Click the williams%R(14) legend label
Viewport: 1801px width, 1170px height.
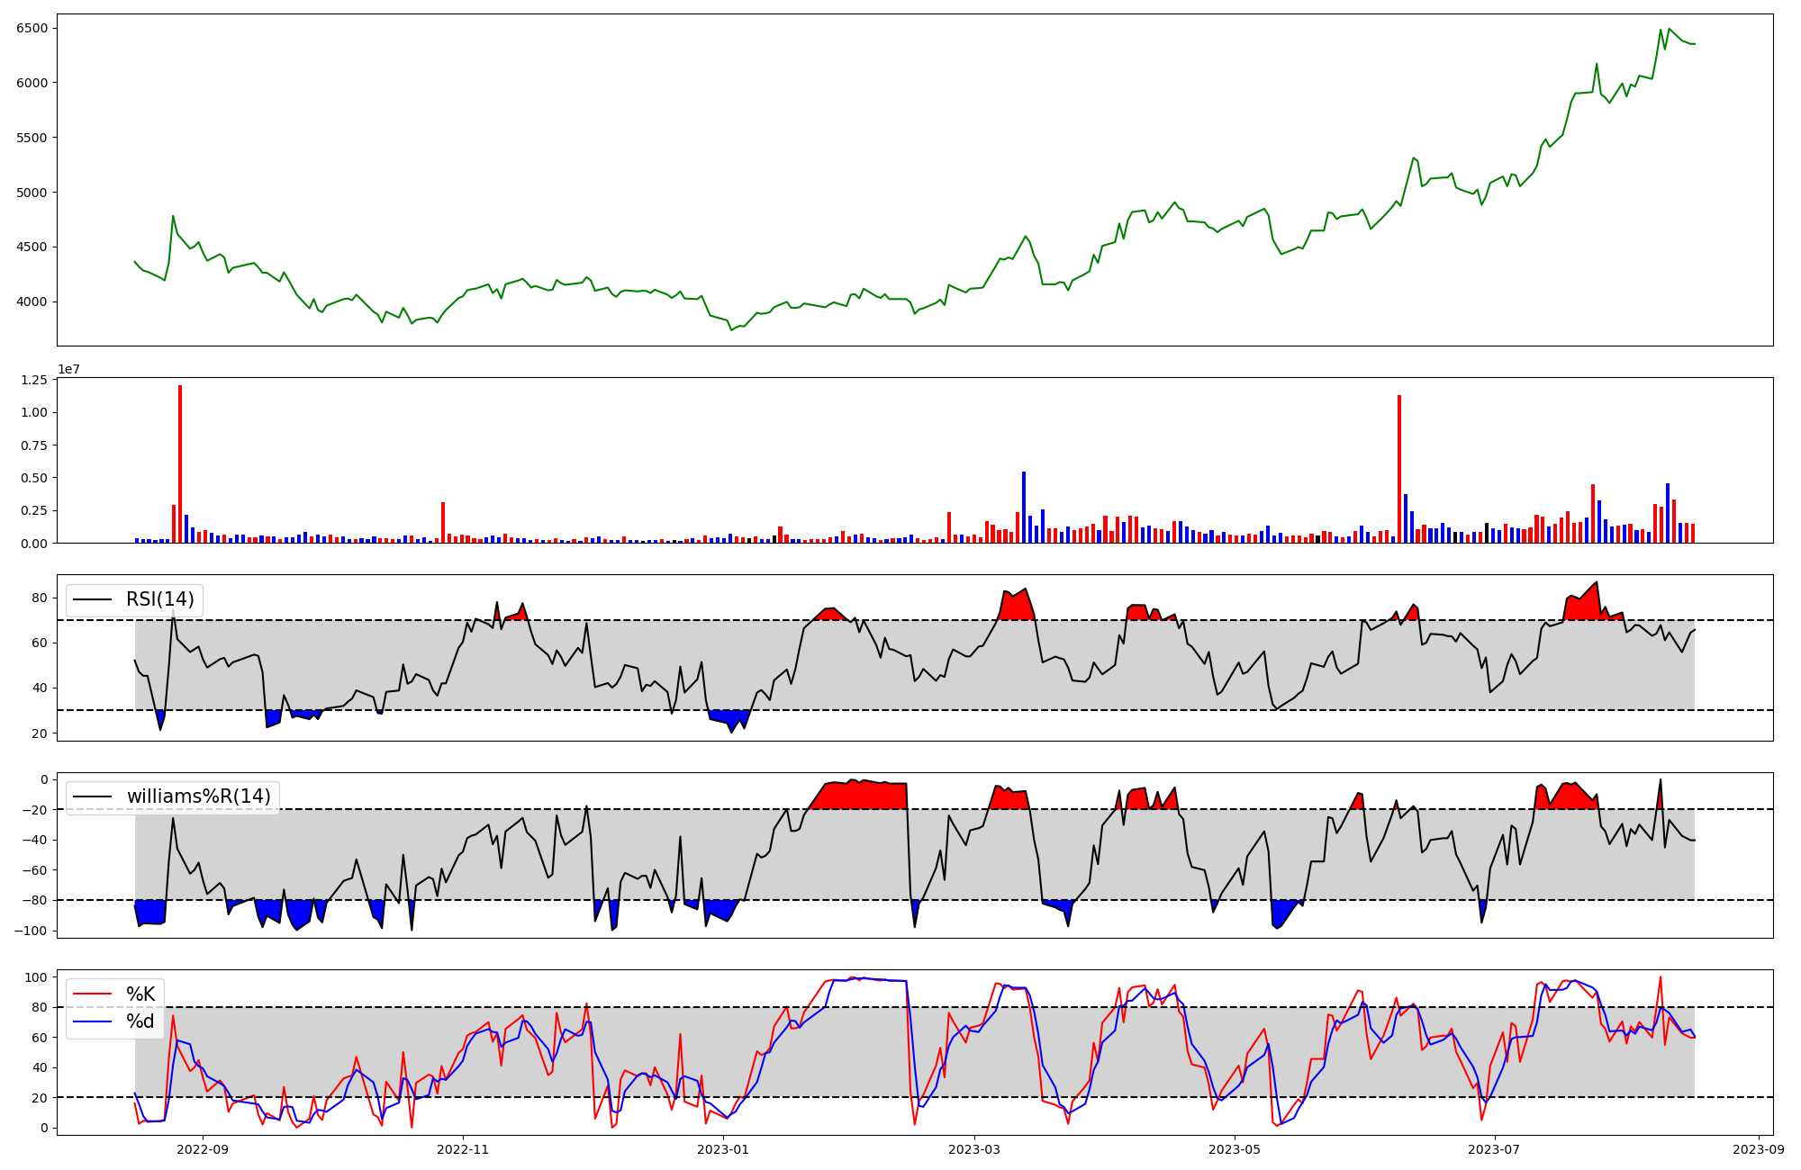click(x=199, y=796)
